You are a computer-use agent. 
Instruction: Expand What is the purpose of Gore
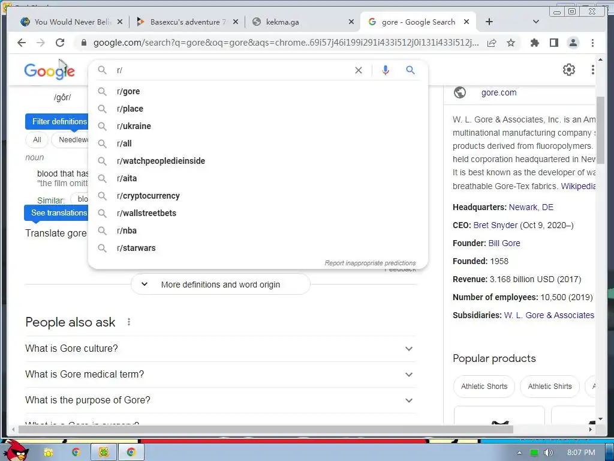pos(219,400)
